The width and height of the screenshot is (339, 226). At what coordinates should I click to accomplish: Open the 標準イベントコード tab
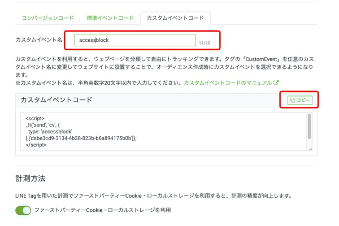pyautogui.click(x=110, y=18)
